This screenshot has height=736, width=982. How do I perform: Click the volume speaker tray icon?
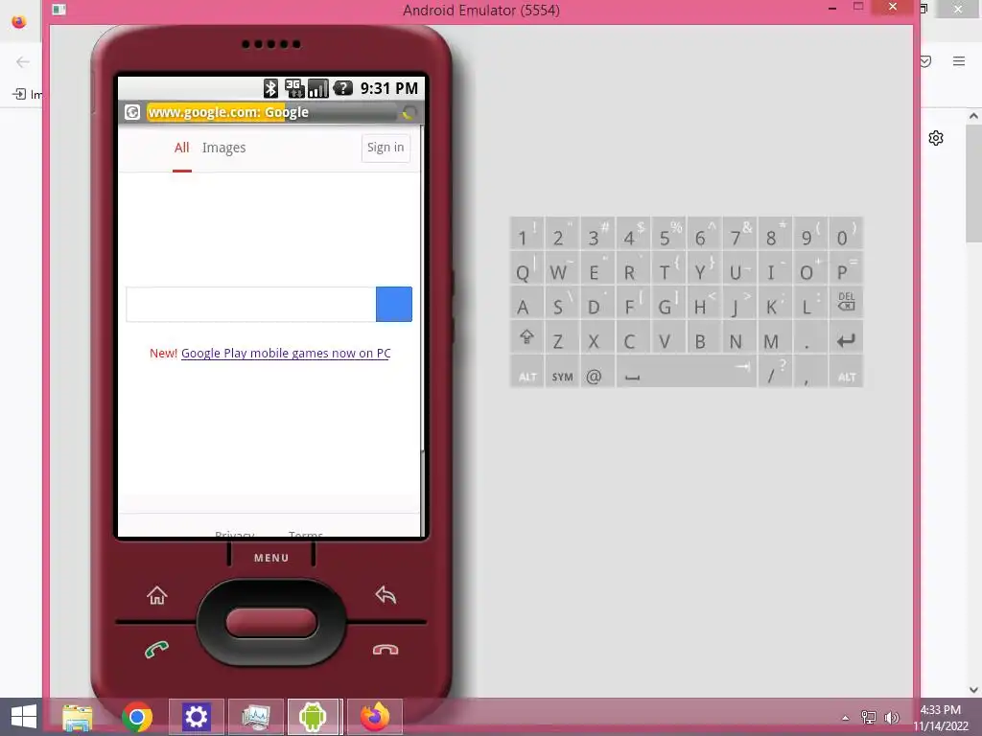pos(891,717)
